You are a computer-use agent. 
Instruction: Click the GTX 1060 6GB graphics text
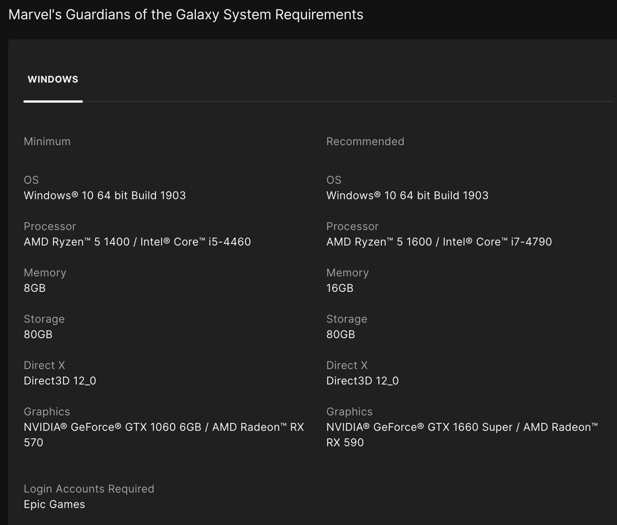click(x=164, y=427)
